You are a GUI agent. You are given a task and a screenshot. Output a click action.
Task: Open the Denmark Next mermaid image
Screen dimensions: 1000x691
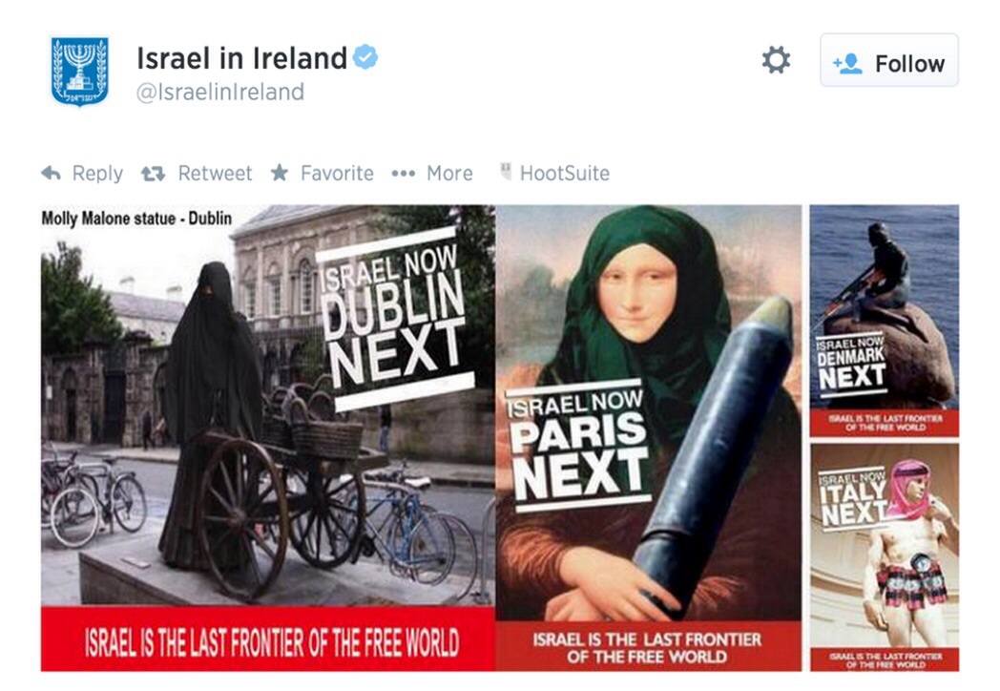(x=884, y=321)
